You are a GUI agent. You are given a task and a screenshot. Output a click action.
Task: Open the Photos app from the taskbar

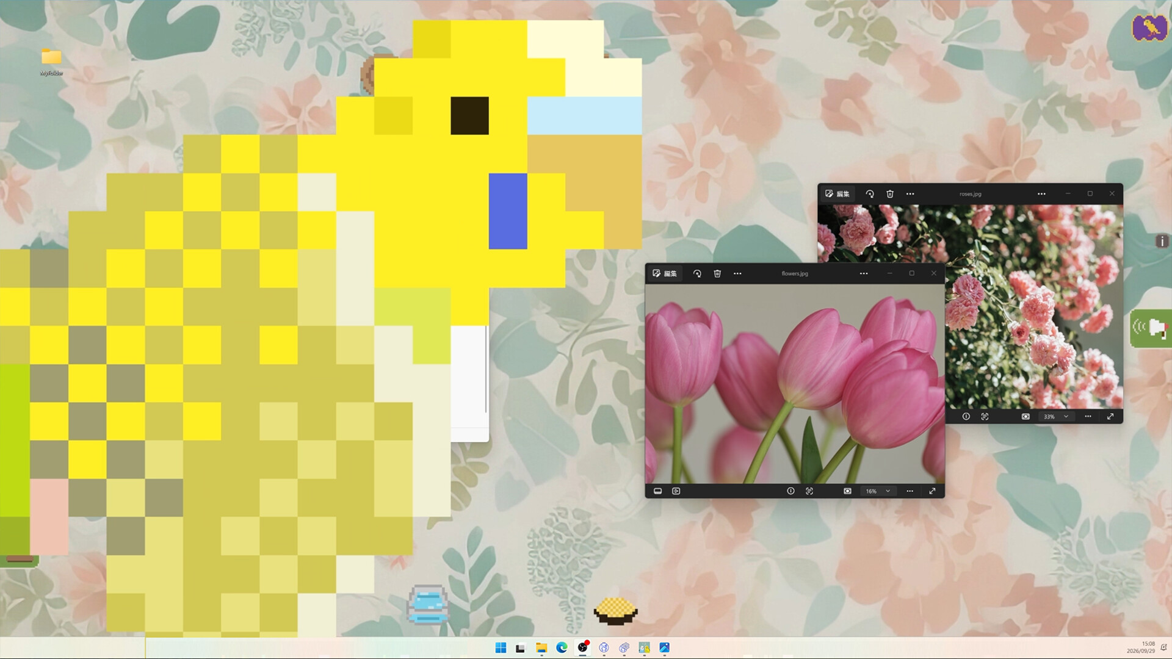point(665,648)
